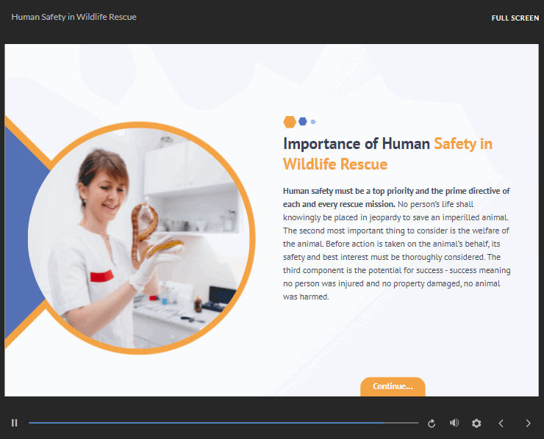The height and width of the screenshot is (439, 544).
Task: Click the text line ending was harmed.
Action: [x=306, y=297]
